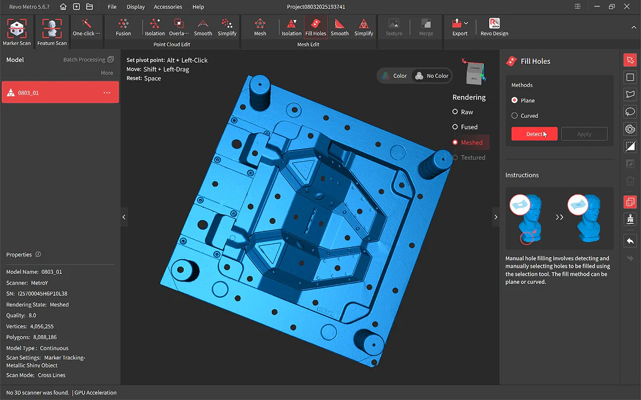Launch Revo Design
The height and width of the screenshot is (400, 641).
(x=494, y=27)
